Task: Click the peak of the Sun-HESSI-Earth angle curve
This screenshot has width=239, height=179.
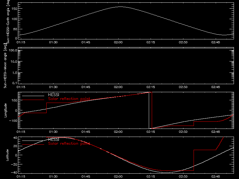Action: (x=120, y=7)
